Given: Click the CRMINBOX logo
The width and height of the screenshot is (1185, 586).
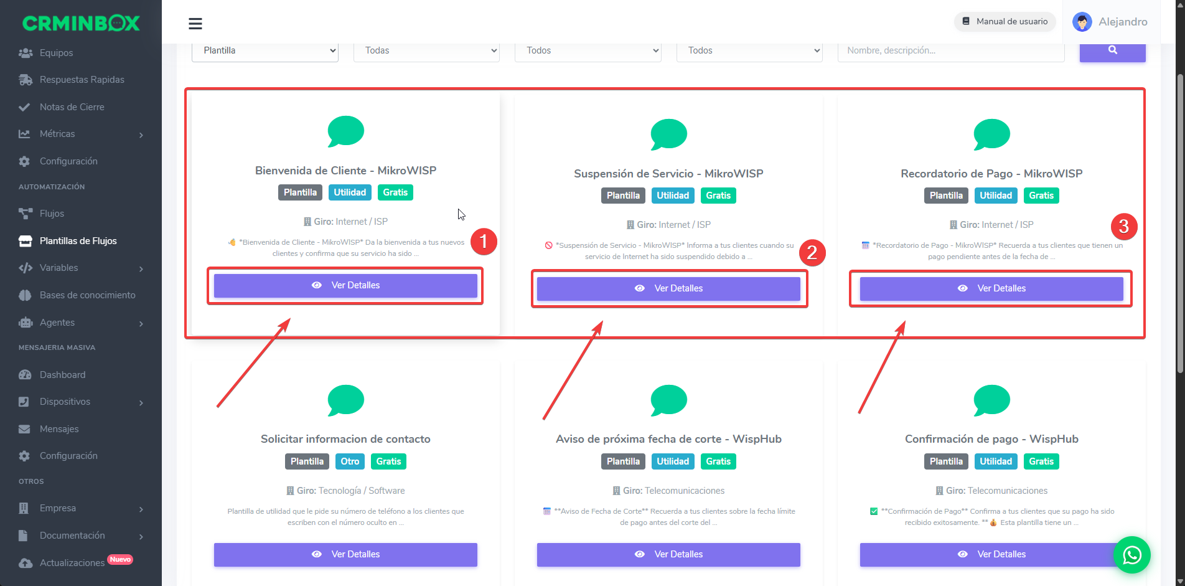Looking at the screenshot, I should (81, 23).
